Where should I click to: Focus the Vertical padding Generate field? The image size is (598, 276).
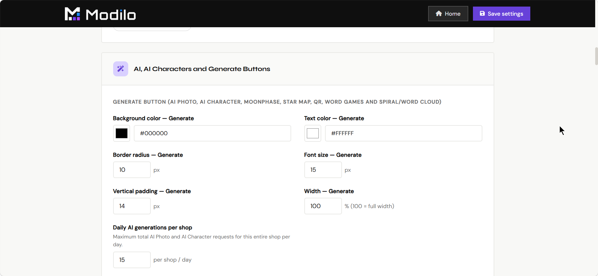[x=132, y=206]
